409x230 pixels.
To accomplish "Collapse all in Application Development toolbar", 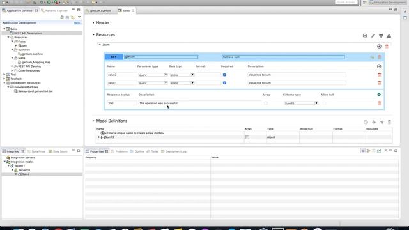I will [x=67, y=17].
